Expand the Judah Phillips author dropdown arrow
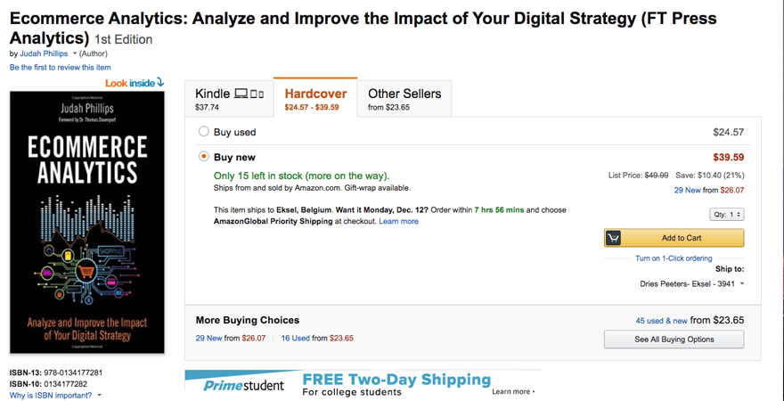Image resolution: width=784 pixels, height=401 pixels. (x=74, y=54)
